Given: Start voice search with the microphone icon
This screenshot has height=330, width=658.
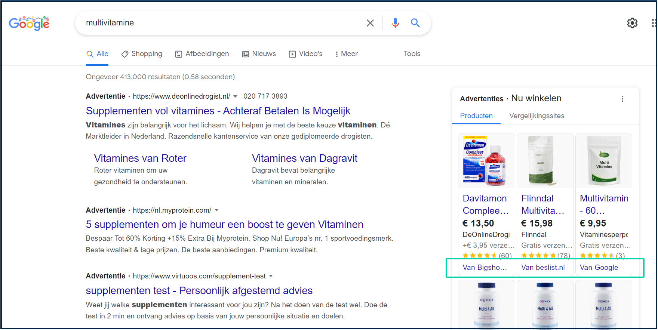Looking at the screenshot, I should pyautogui.click(x=395, y=23).
